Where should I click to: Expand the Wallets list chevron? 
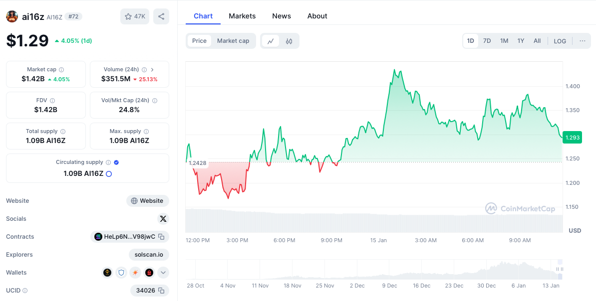(163, 273)
